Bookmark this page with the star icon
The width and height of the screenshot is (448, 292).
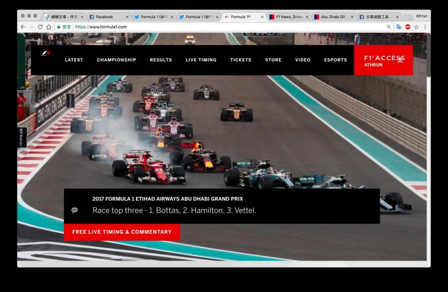(417, 27)
